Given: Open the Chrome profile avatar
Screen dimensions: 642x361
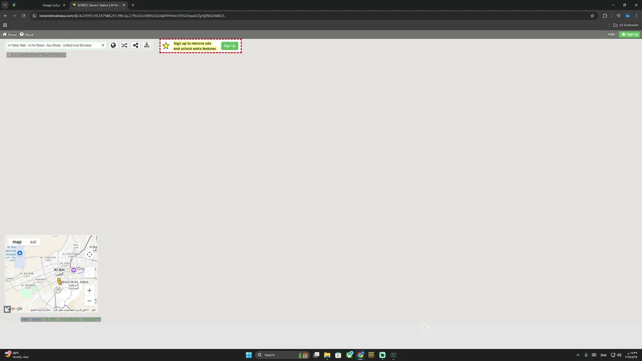Looking at the screenshot, I should [x=627, y=16].
